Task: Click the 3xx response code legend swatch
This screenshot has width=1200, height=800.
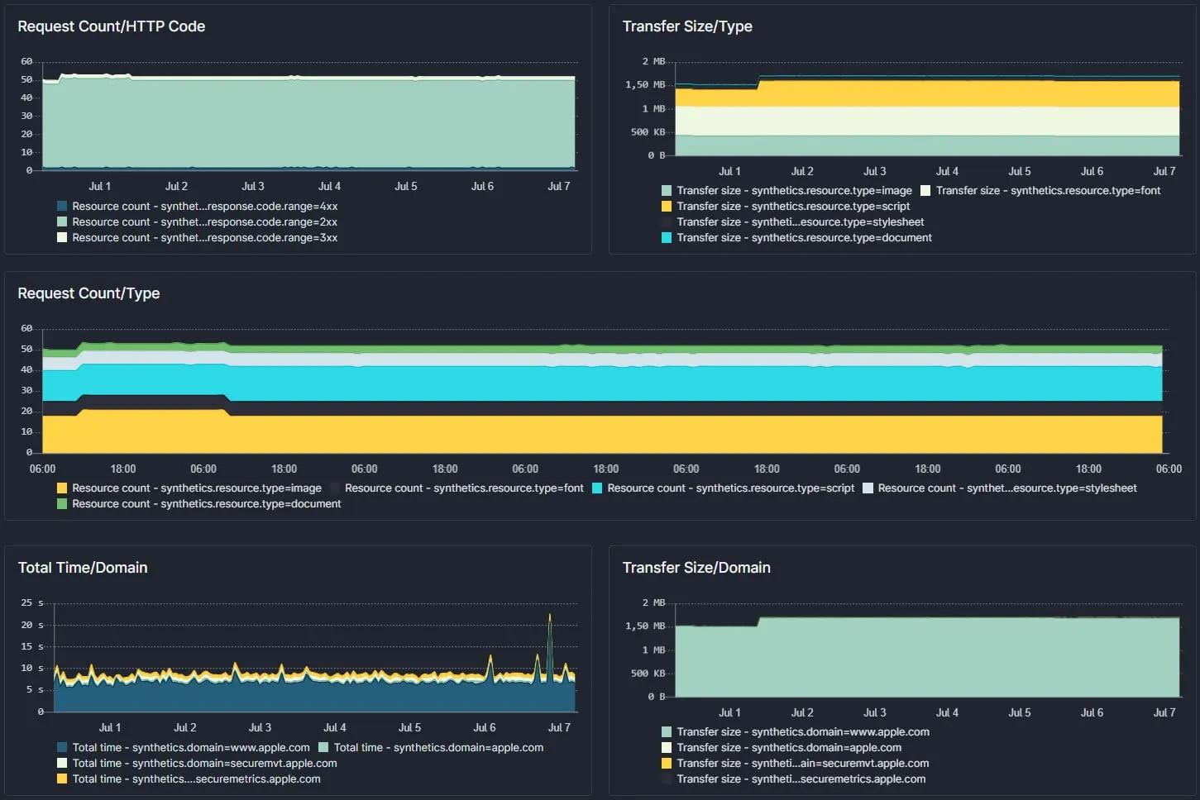Action: (x=62, y=238)
